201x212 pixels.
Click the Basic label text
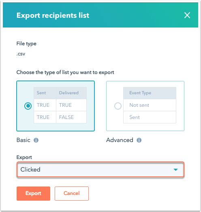point(23,140)
